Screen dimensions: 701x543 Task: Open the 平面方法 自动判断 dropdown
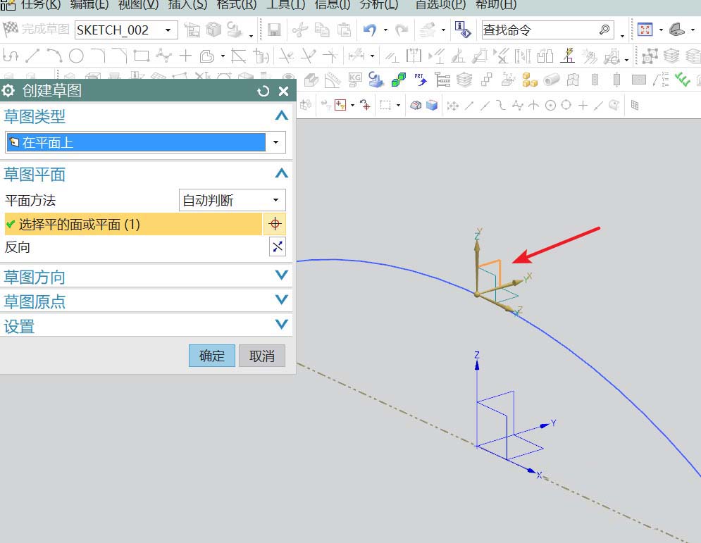pyautogui.click(x=276, y=200)
